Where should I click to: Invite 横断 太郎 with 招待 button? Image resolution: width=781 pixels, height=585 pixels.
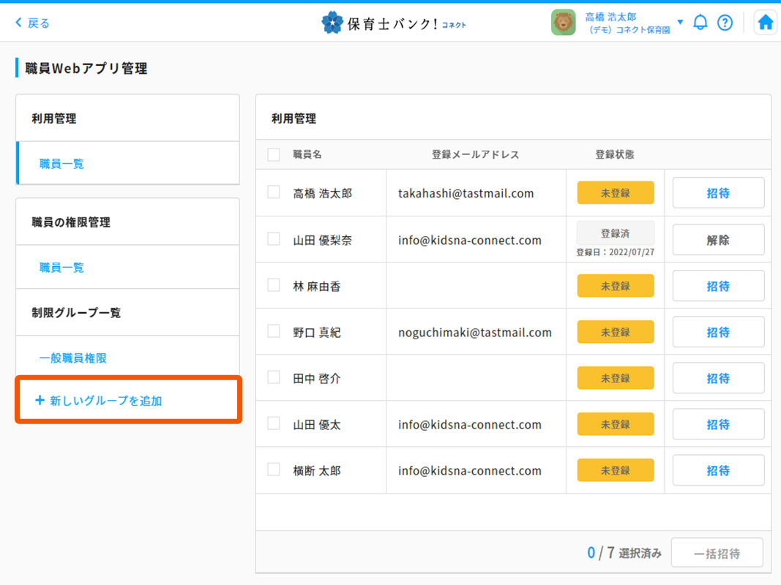(x=718, y=470)
